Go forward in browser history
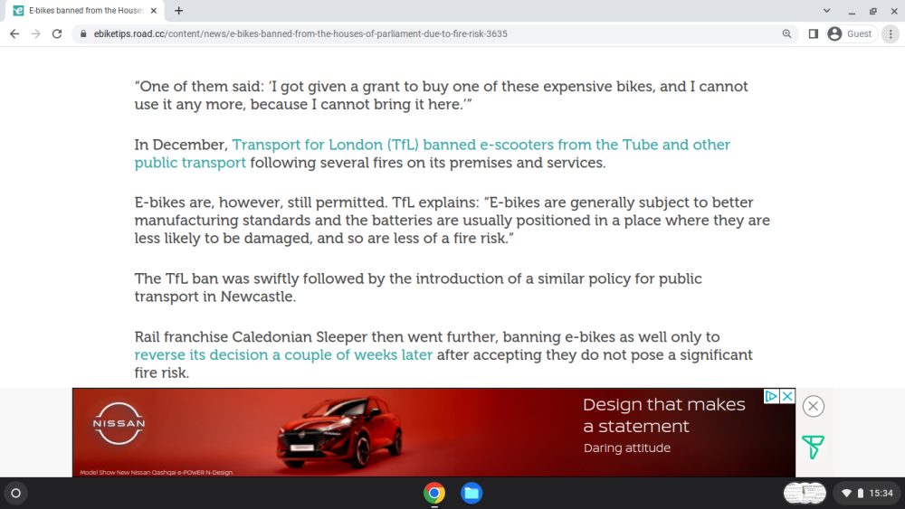The width and height of the screenshot is (905, 509). click(36, 34)
